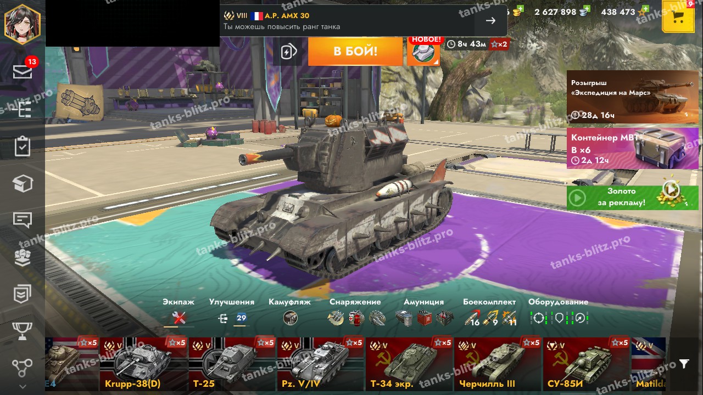703x395 pixels.
Task: Click the player avatar portrait
Action: pyautogui.click(x=23, y=23)
